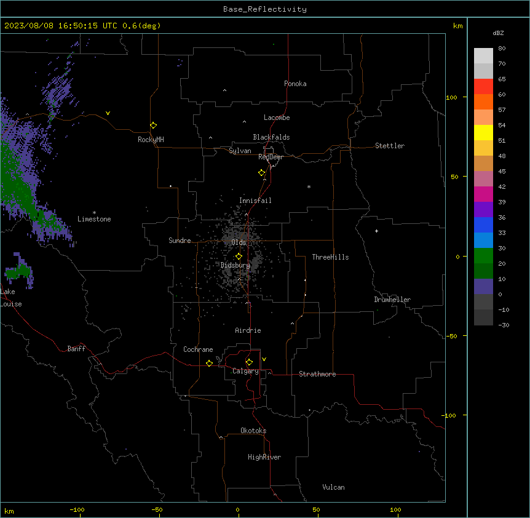Click the Olds town label
This screenshot has height=518, width=530.
click(x=239, y=242)
